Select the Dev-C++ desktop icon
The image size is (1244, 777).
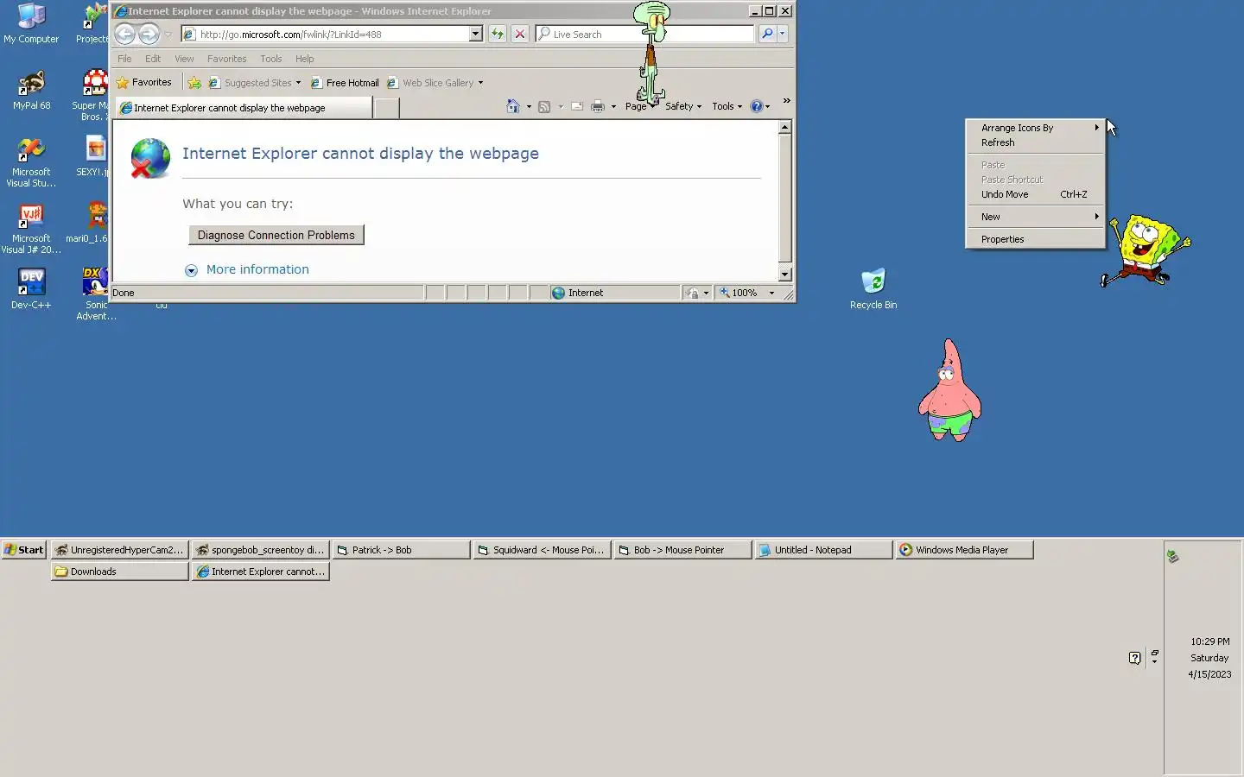(x=31, y=289)
